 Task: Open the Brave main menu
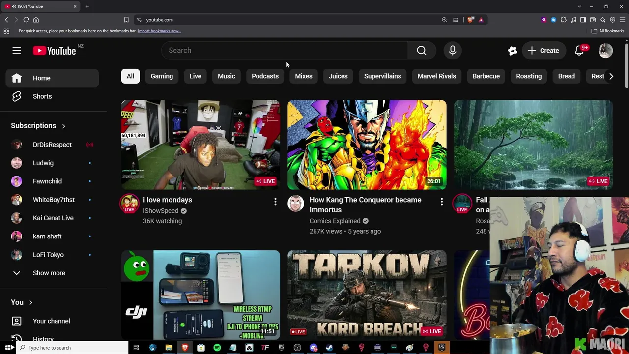(x=622, y=20)
